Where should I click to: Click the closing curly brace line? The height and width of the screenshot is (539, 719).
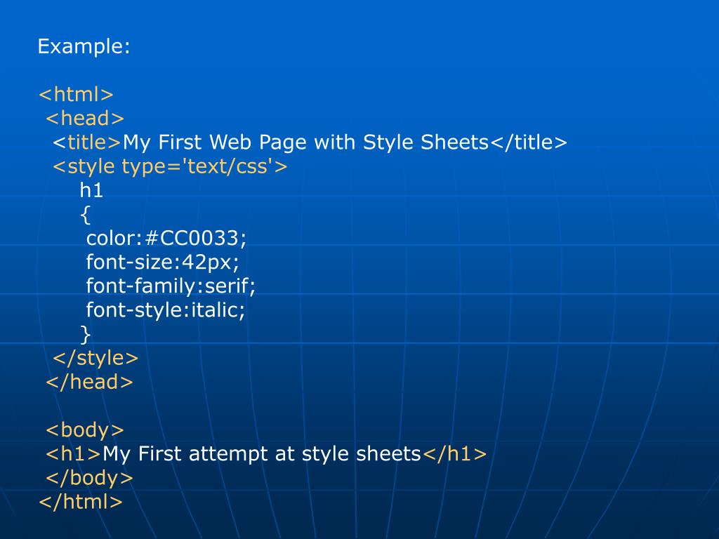85,334
